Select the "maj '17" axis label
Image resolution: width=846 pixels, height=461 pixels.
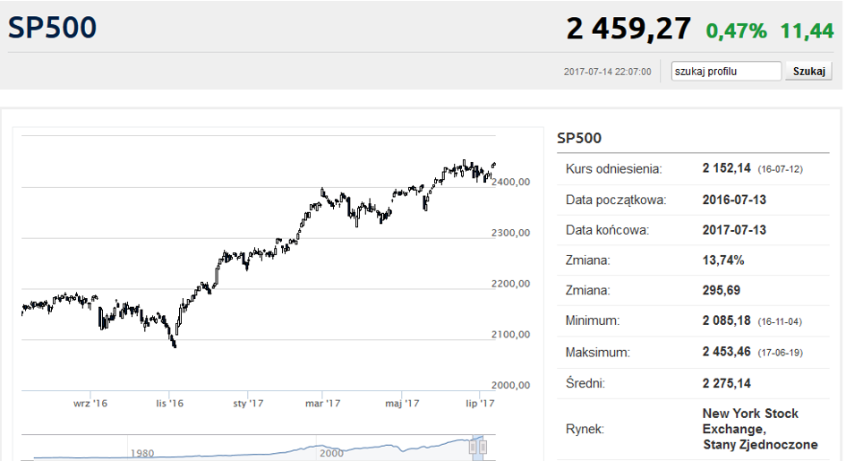(402, 404)
